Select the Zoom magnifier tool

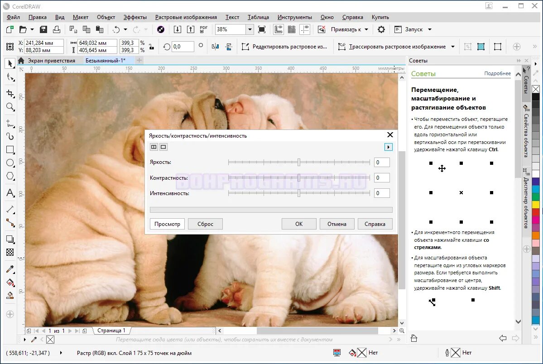click(10, 107)
